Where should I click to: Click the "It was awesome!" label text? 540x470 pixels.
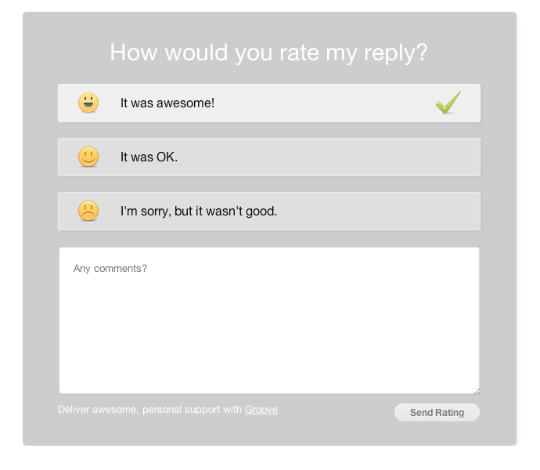[167, 103]
